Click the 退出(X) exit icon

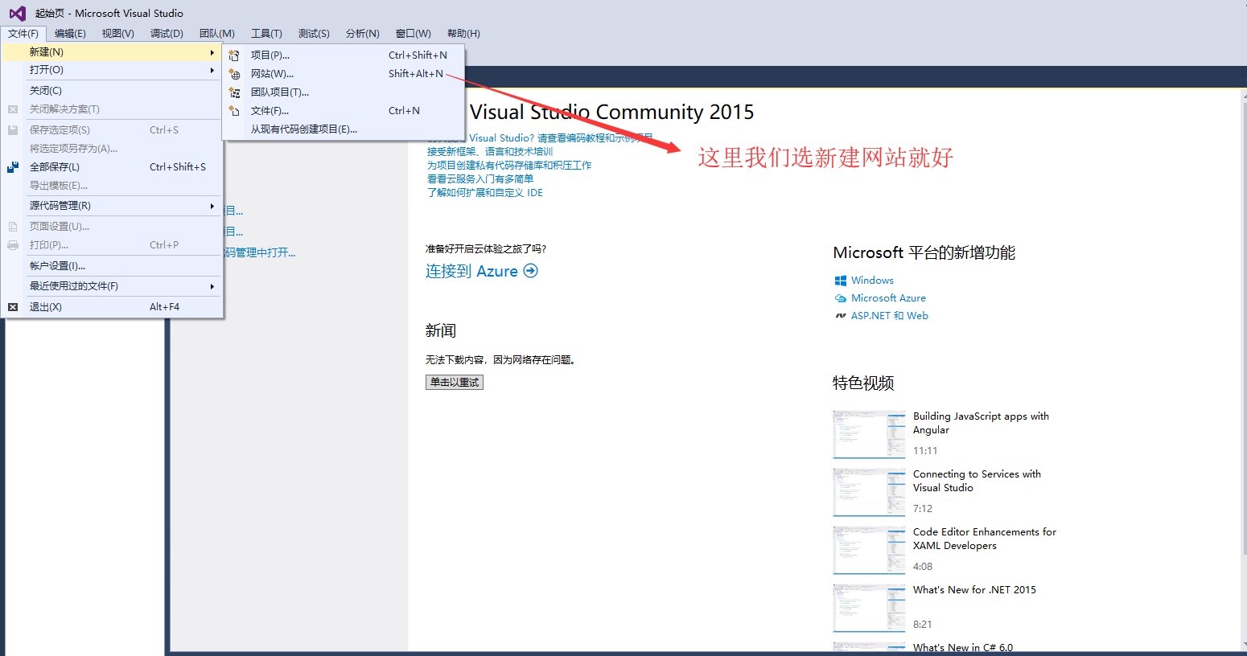[11, 306]
